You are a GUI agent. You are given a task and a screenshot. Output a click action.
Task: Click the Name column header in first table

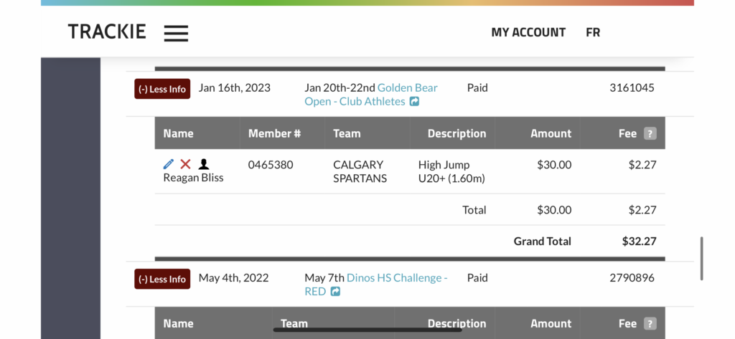178,133
